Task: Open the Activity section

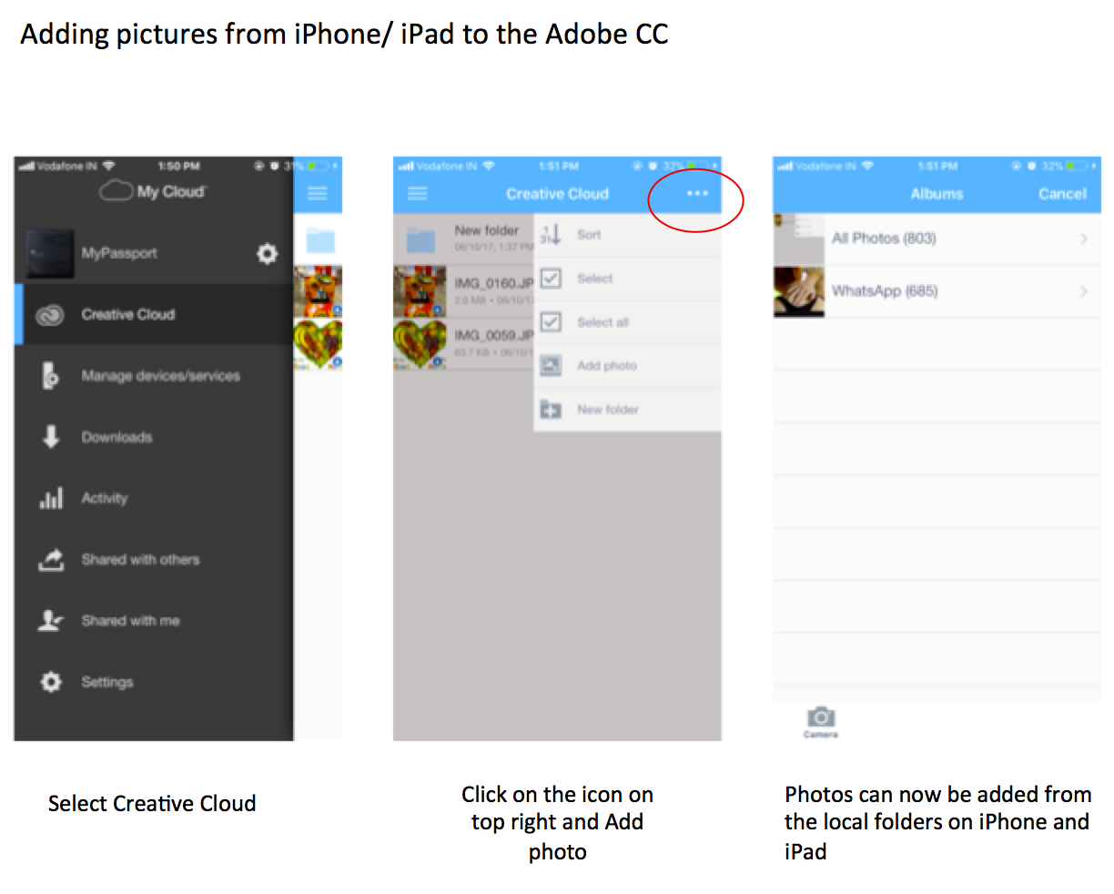Action: tap(154, 498)
